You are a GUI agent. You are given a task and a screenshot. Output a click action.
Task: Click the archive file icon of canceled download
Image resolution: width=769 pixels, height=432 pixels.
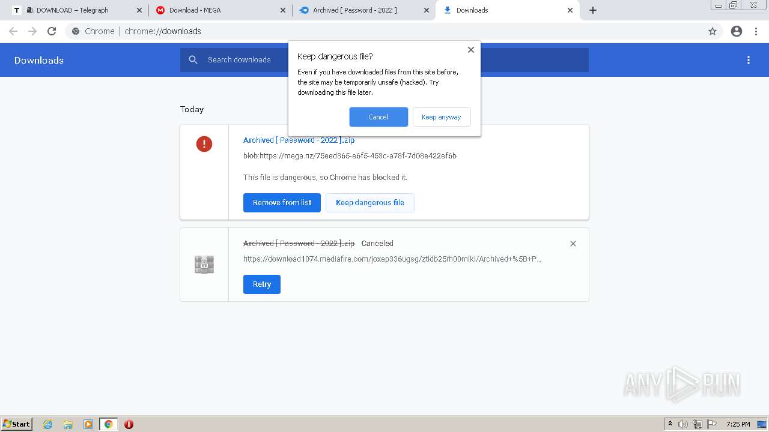point(204,265)
